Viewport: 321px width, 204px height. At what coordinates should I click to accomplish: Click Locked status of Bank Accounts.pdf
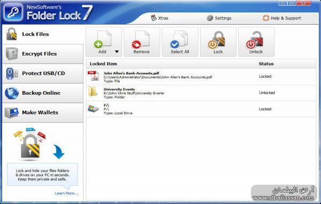[265, 76]
